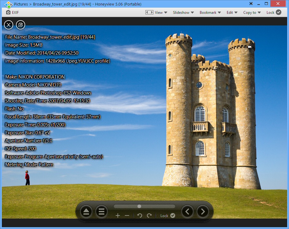This screenshot has height=229, width=289.
Task: Toggle Lock in the bottom control bar
Action: pos(168,216)
